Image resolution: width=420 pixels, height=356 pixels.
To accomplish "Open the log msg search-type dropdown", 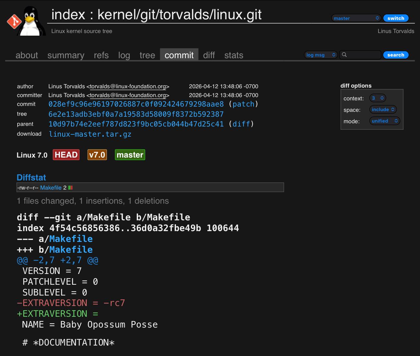I will pos(321,55).
